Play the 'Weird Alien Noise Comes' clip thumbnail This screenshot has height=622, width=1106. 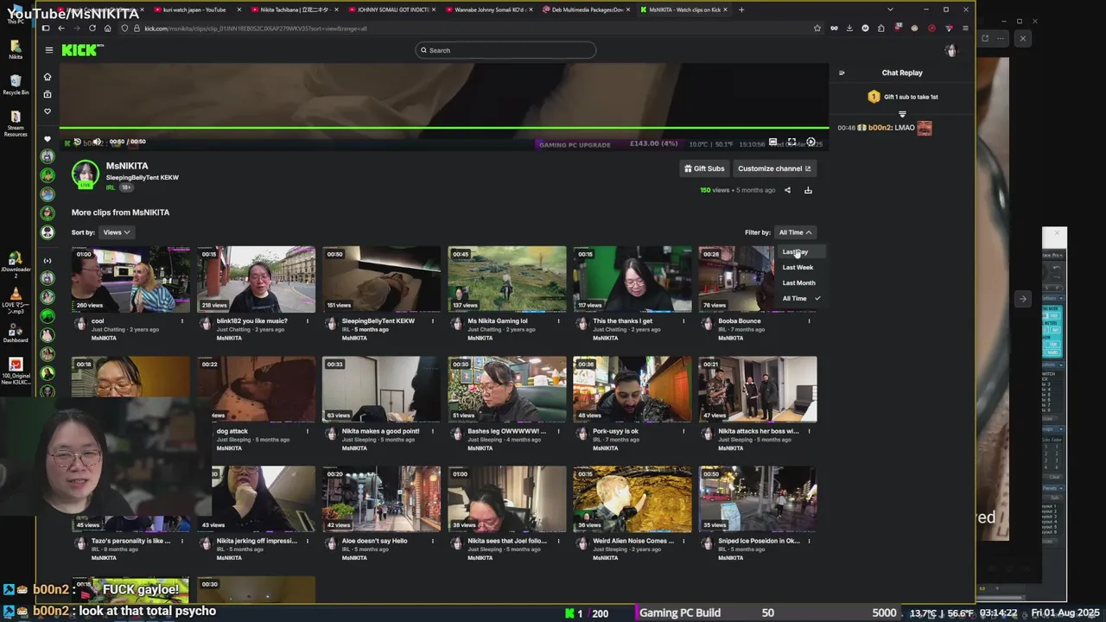632,499
